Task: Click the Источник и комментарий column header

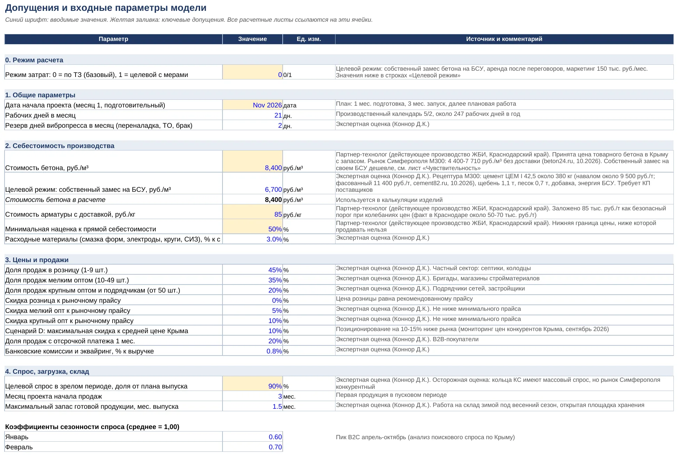Action: point(504,39)
